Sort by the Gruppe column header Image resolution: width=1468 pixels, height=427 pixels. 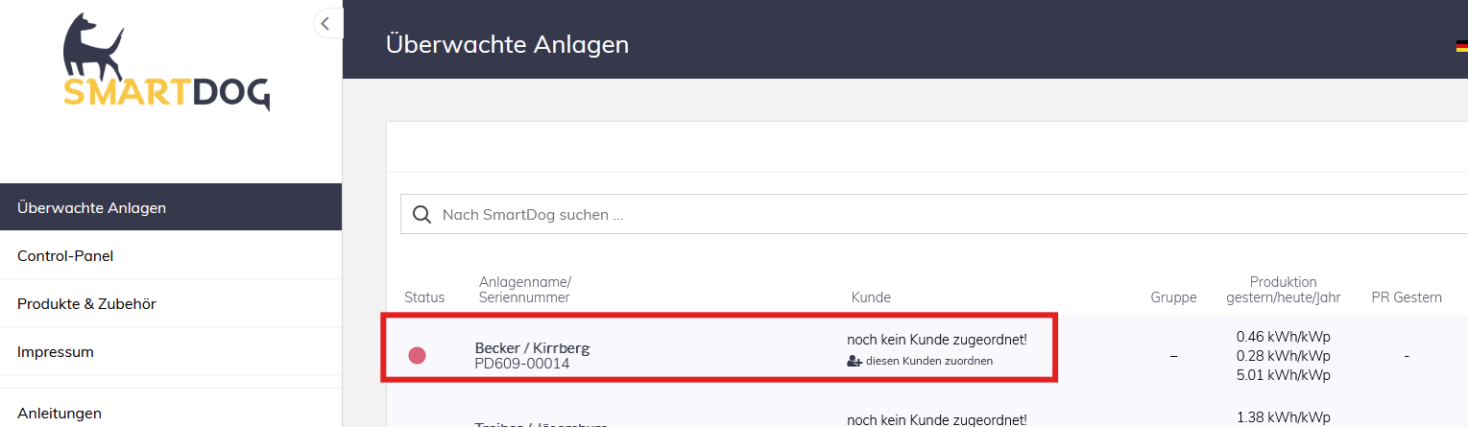(x=1173, y=297)
